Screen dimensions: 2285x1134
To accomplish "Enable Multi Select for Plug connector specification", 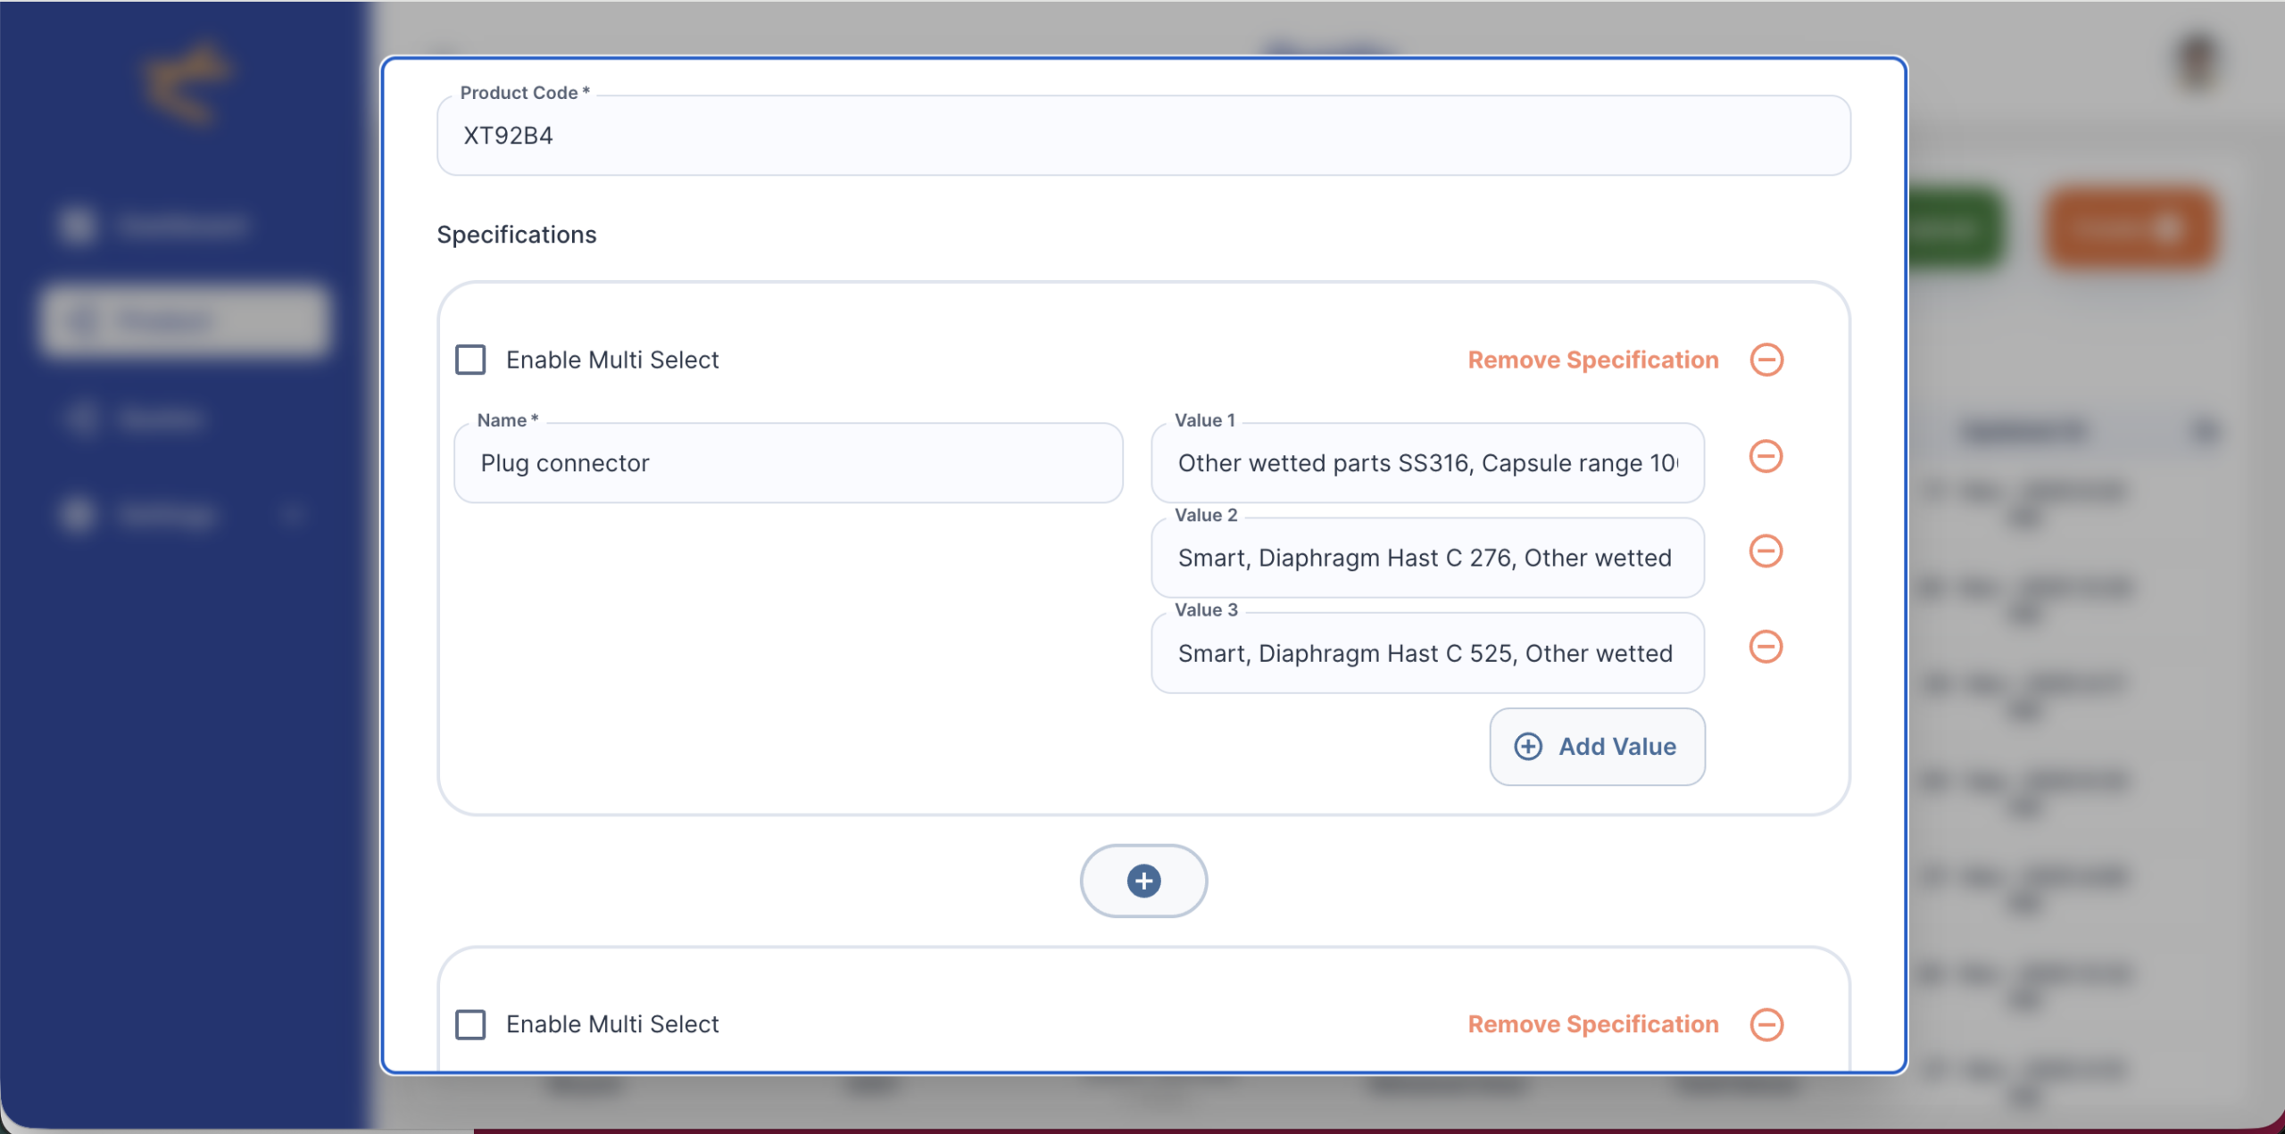I will click(470, 360).
